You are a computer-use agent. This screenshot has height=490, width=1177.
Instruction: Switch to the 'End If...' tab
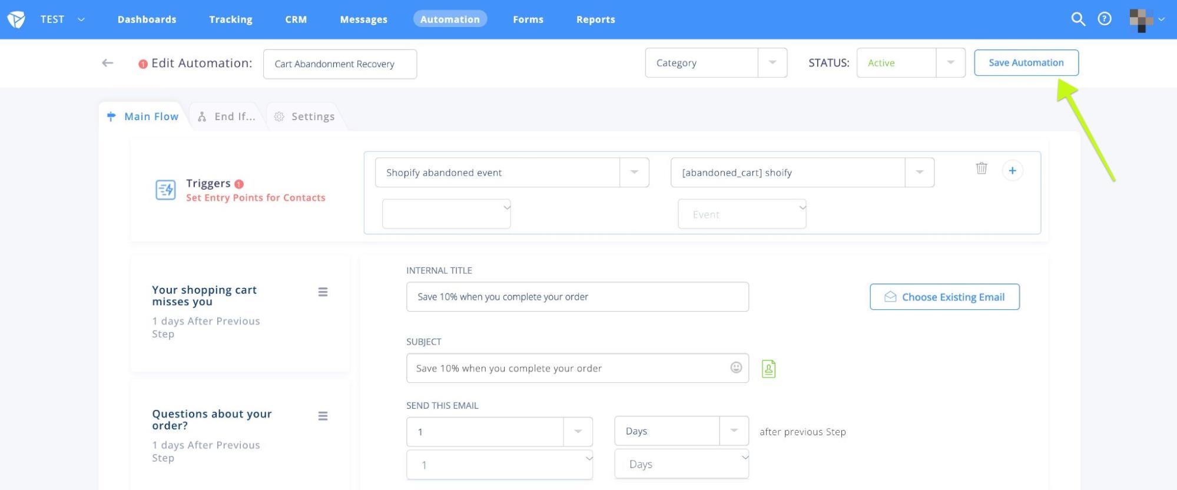pyautogui.click(x=227, y=117)
